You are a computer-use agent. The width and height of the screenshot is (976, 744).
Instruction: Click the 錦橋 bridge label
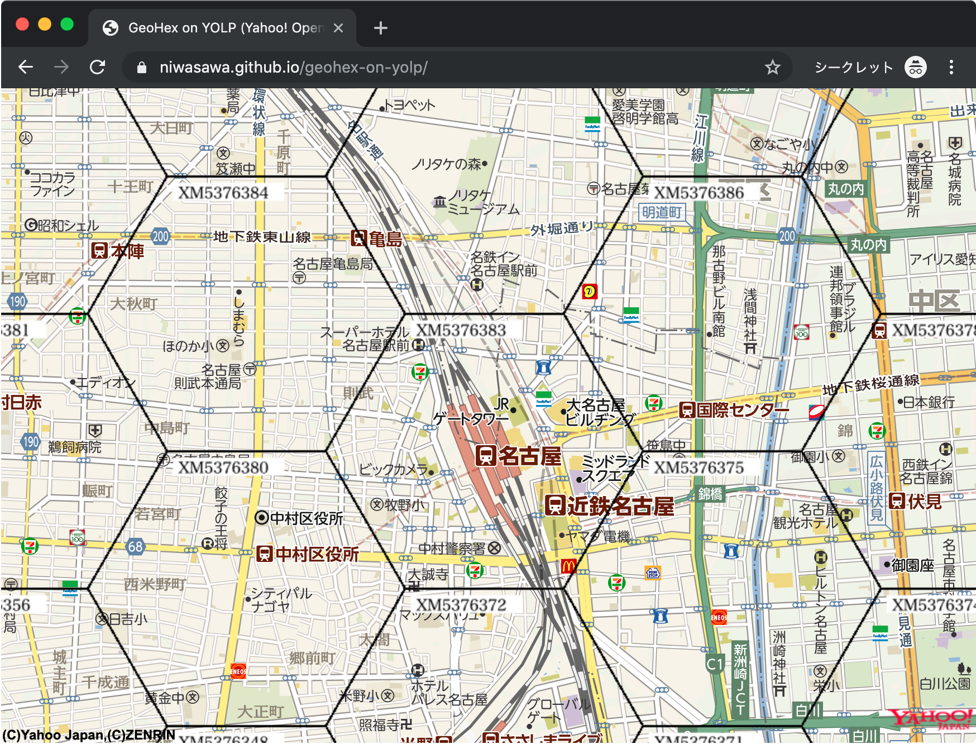tap(710, 494)
